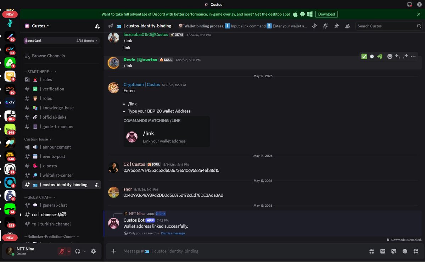Open More options on Devin's message
Viewport: 425px width, 262px height.
click(x=413, y=56)
